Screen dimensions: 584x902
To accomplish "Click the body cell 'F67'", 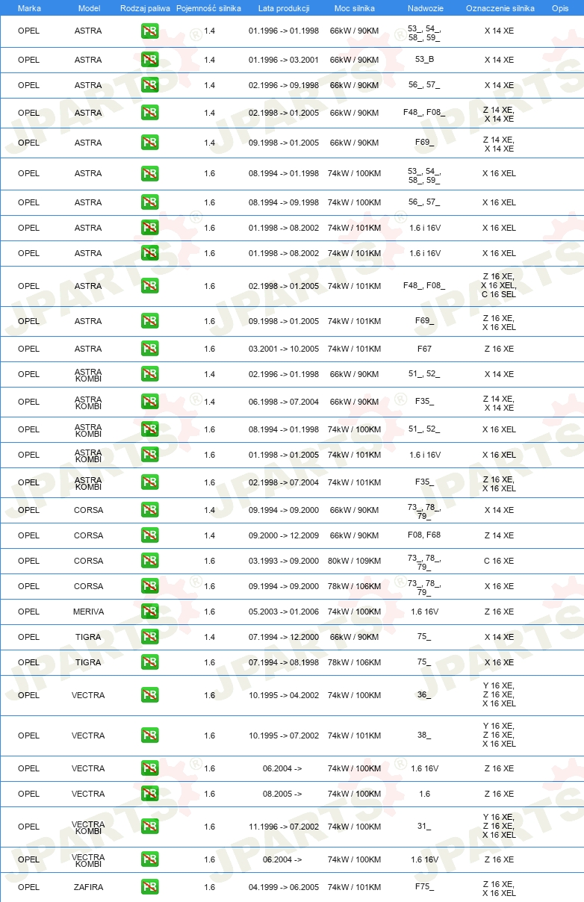I will (x=424, y=349).
